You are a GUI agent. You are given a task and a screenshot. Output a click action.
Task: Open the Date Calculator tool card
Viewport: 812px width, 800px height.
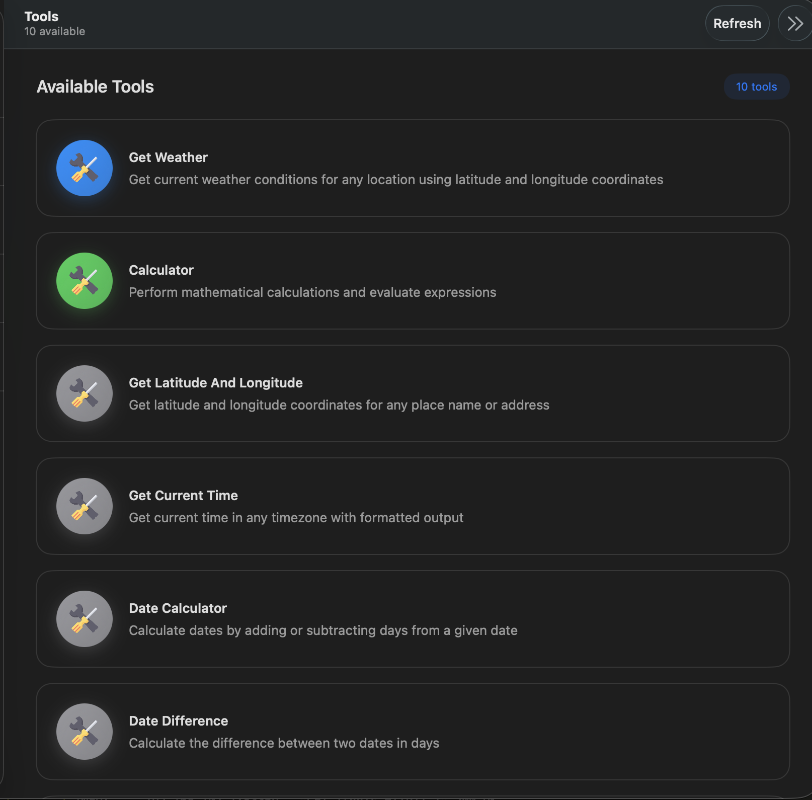click(x=413, y=619)
